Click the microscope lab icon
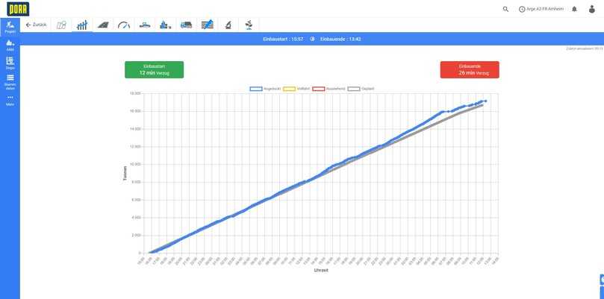Image resolution: width=604 pixels, height=299 pixels. (x=227, y=25)
